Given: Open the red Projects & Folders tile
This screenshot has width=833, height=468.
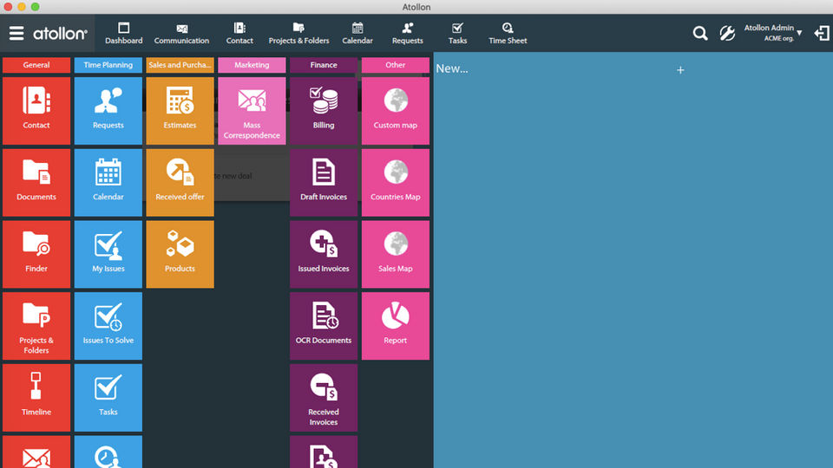Looking at the screenshot, I should pyautogui.click(x=36, y=326).
